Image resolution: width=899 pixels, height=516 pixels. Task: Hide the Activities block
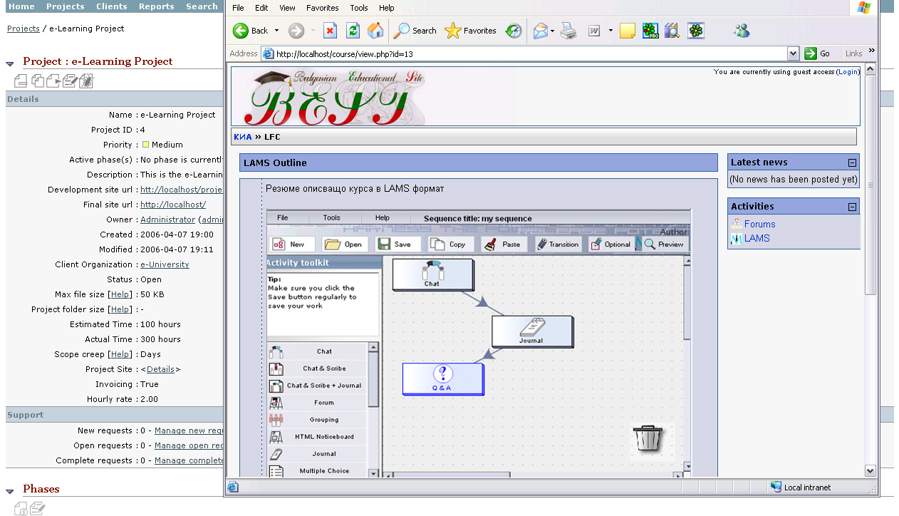[x=851, y=207]
